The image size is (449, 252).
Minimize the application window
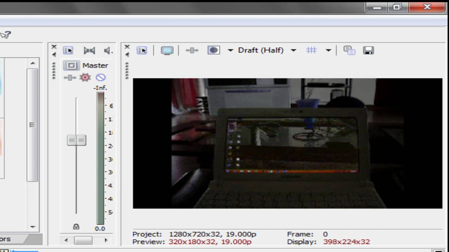pos(377,7)
